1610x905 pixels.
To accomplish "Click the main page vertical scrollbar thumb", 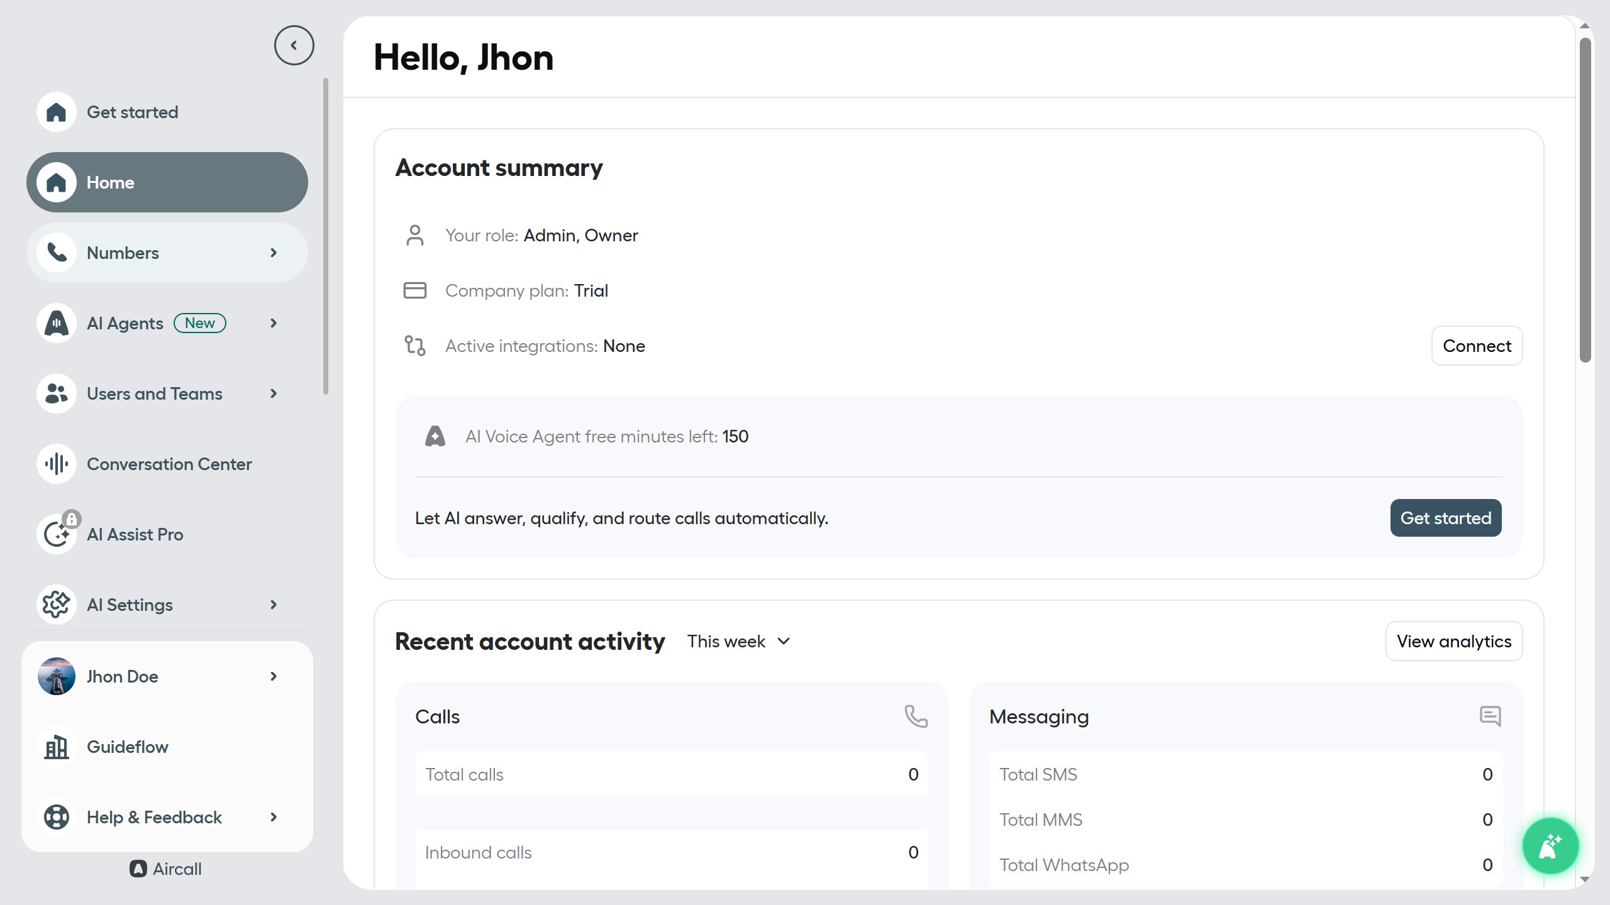I will click(1585, 200).
